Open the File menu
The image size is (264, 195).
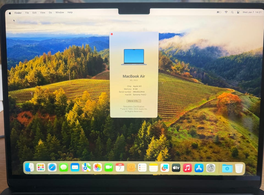pyautogui.click(x=27, y=13)
